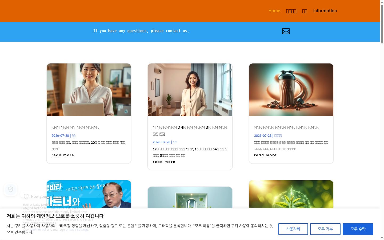Open the chocolate protein shaker thumbnail

click(x=291, y=90)
